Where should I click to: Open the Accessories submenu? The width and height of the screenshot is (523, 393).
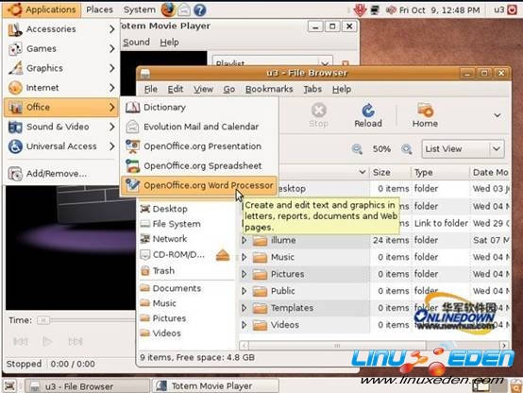point(61,29)
